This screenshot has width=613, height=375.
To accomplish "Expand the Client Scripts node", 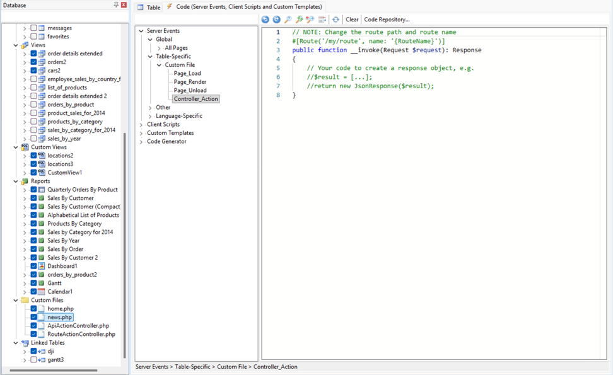I will [141, 125].
